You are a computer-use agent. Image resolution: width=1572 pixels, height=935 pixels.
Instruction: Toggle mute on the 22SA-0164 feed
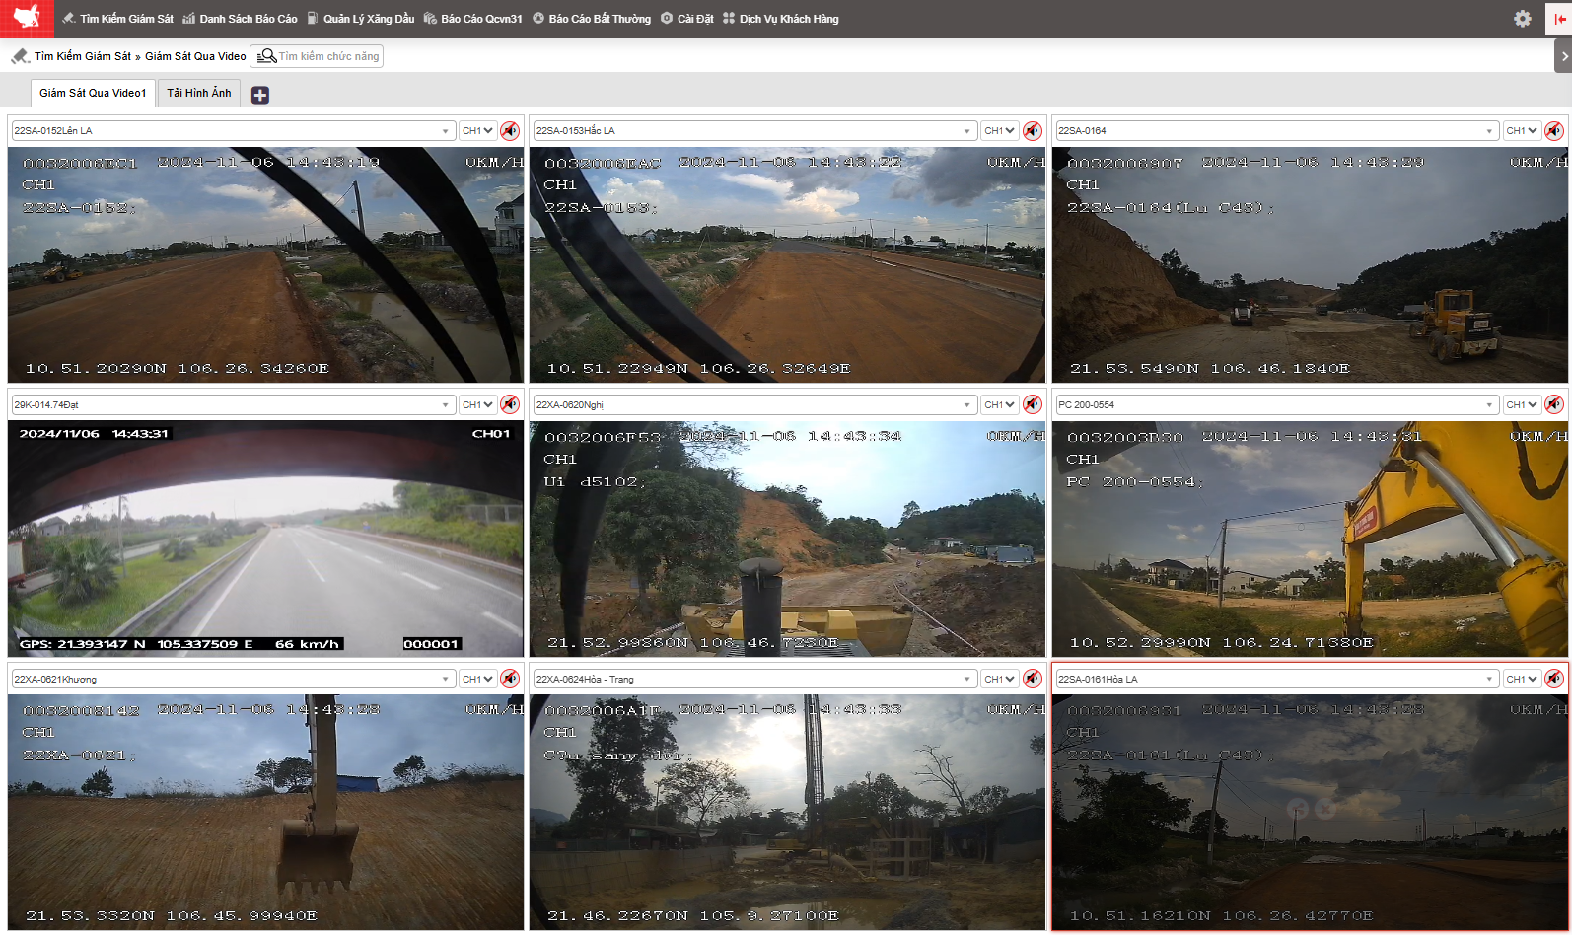pos(1554,130)
